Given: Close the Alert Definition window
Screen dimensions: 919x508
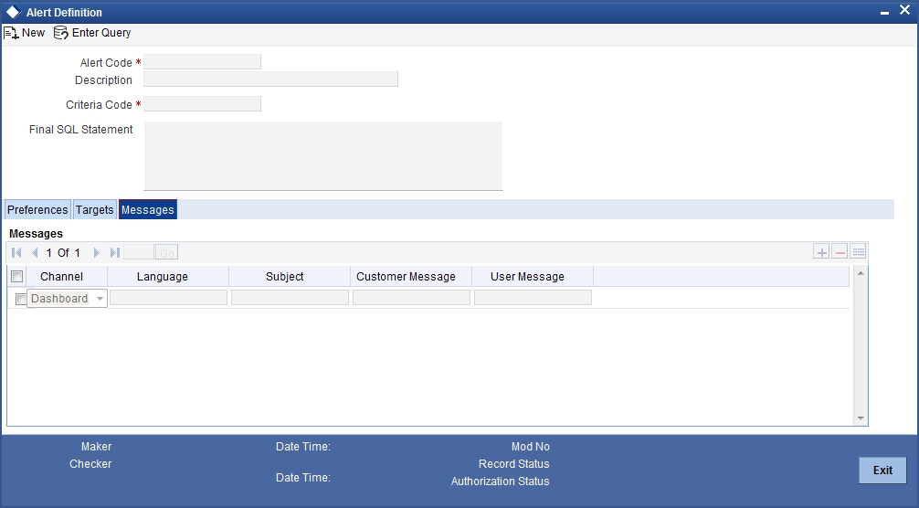Looking at the screenshot, I should coord(905,10).
